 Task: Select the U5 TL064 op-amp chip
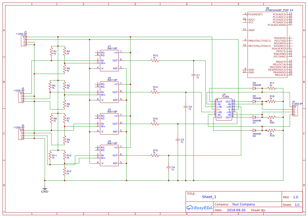point(224,109)
